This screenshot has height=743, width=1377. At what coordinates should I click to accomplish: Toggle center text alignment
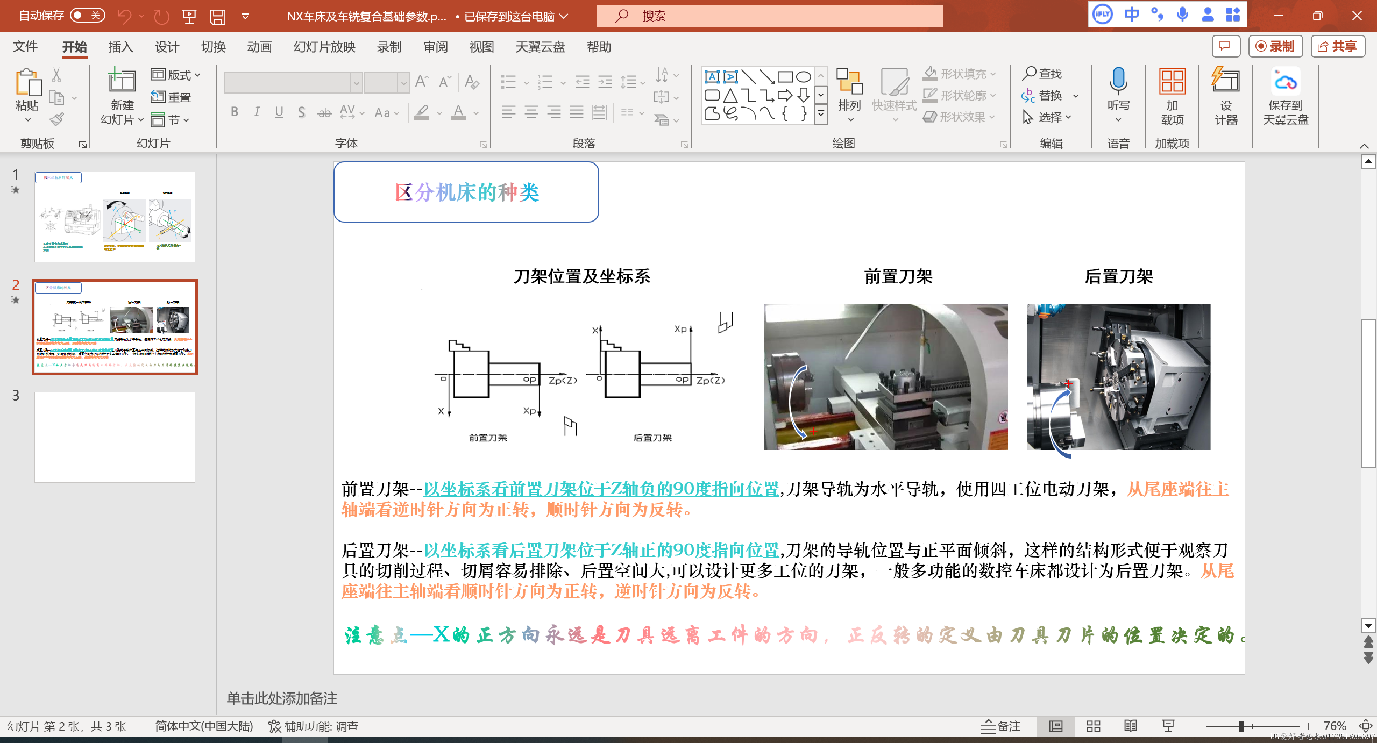coord(531,112)
